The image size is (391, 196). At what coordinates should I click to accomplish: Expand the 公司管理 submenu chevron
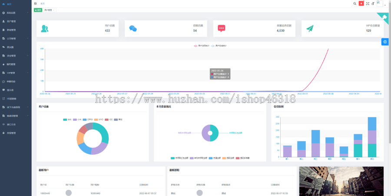(27, 39)
